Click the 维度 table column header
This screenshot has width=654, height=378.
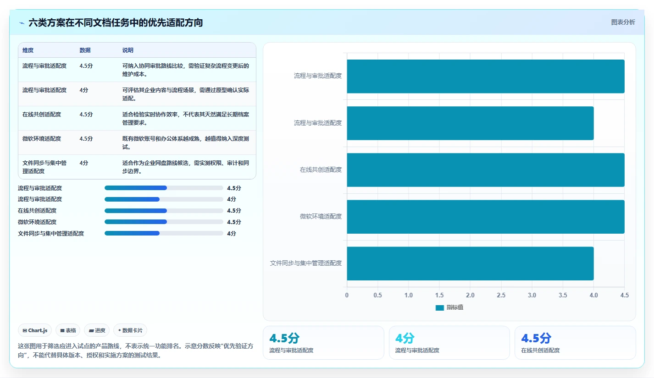tap(28, 50)
